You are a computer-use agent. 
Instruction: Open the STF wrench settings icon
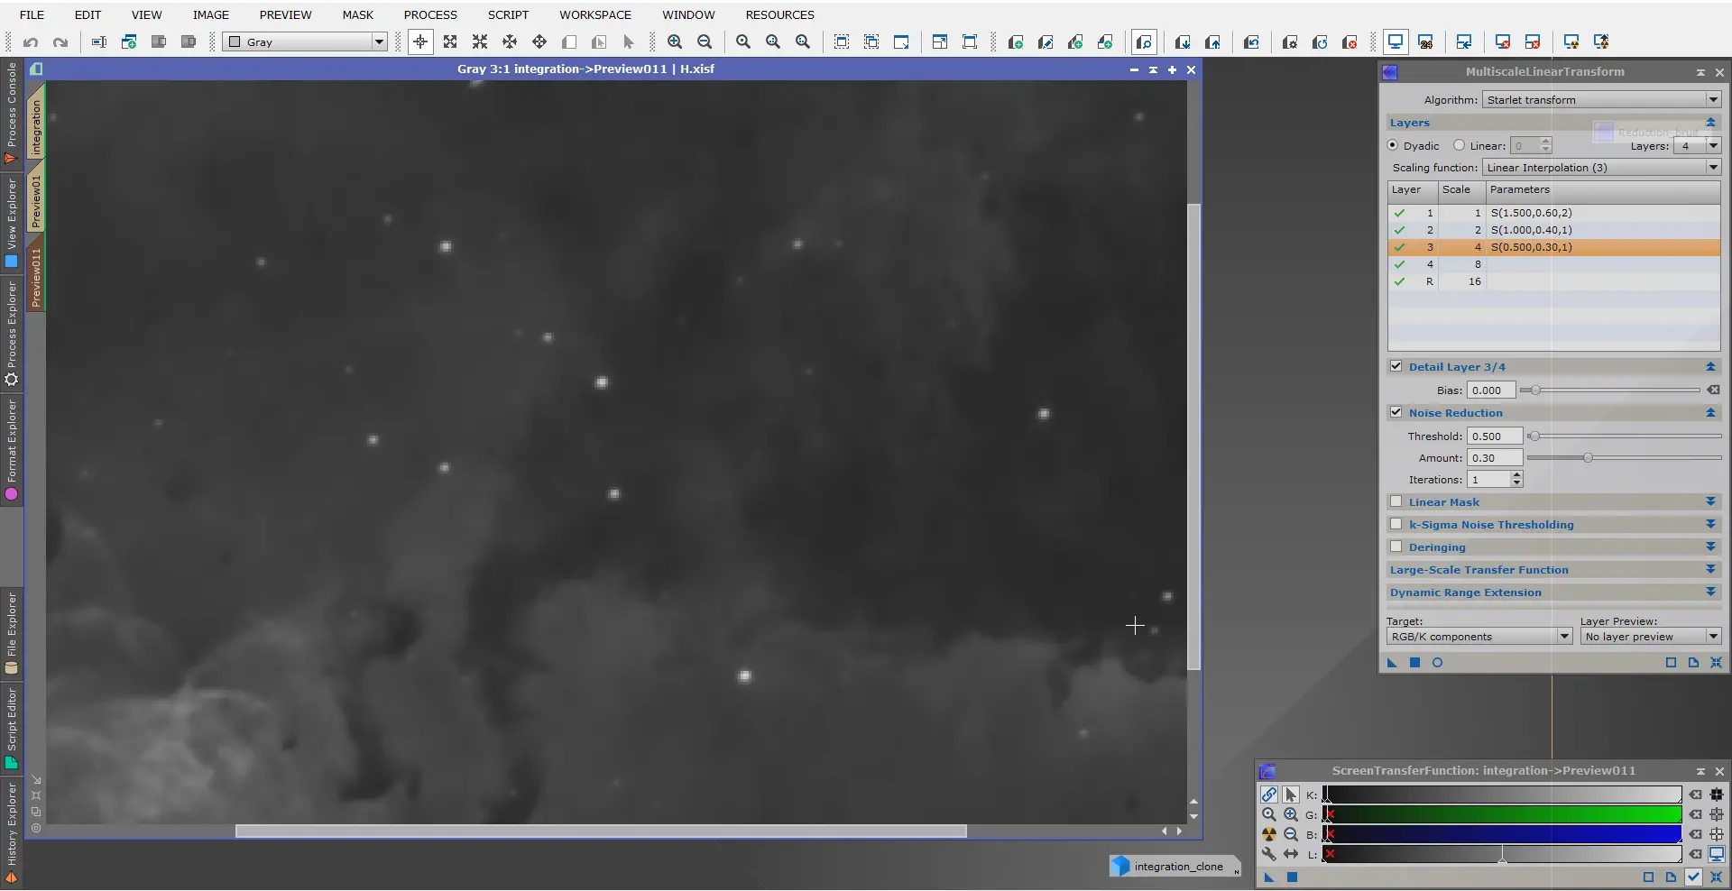(1269, 854)
